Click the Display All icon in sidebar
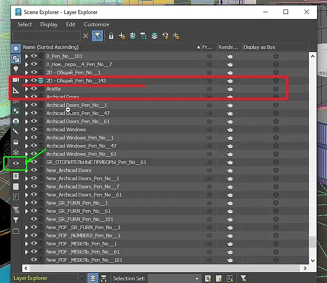327x283 pixels. pos(16,176)
